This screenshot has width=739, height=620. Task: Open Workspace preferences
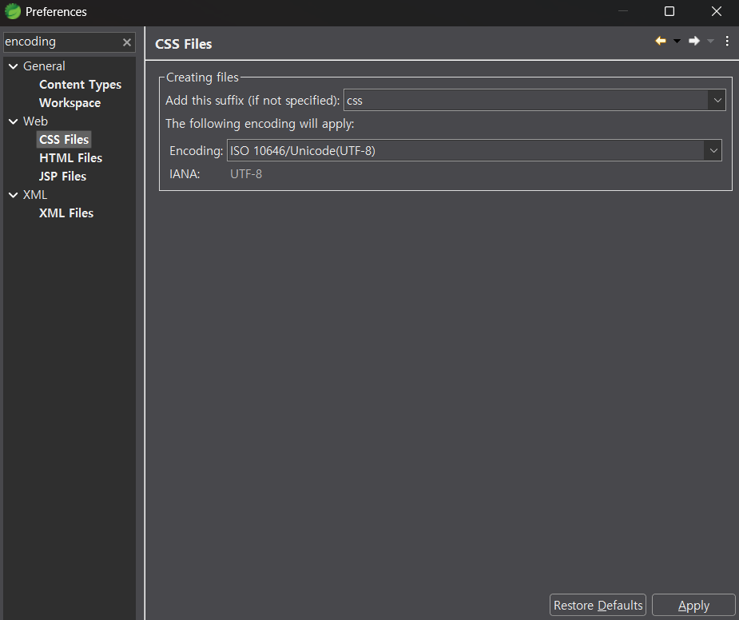(70, 103)
